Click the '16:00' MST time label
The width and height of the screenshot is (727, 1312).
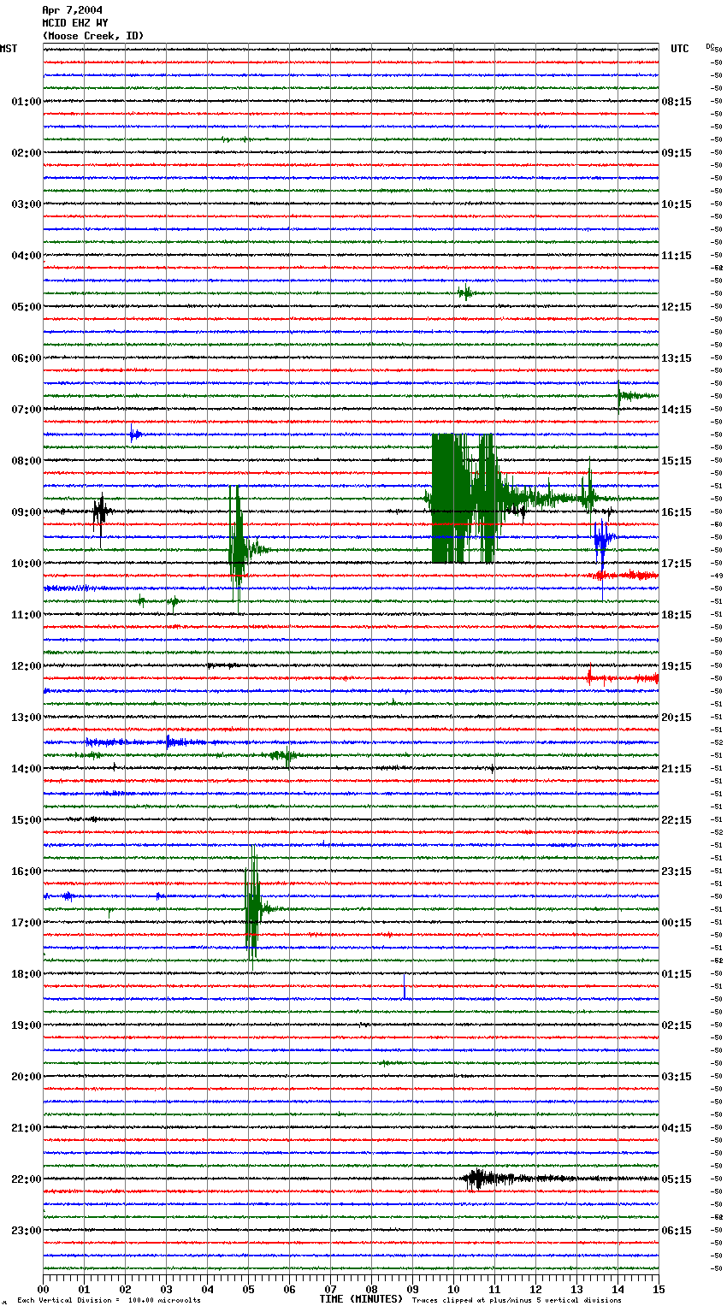coord(27,872)
